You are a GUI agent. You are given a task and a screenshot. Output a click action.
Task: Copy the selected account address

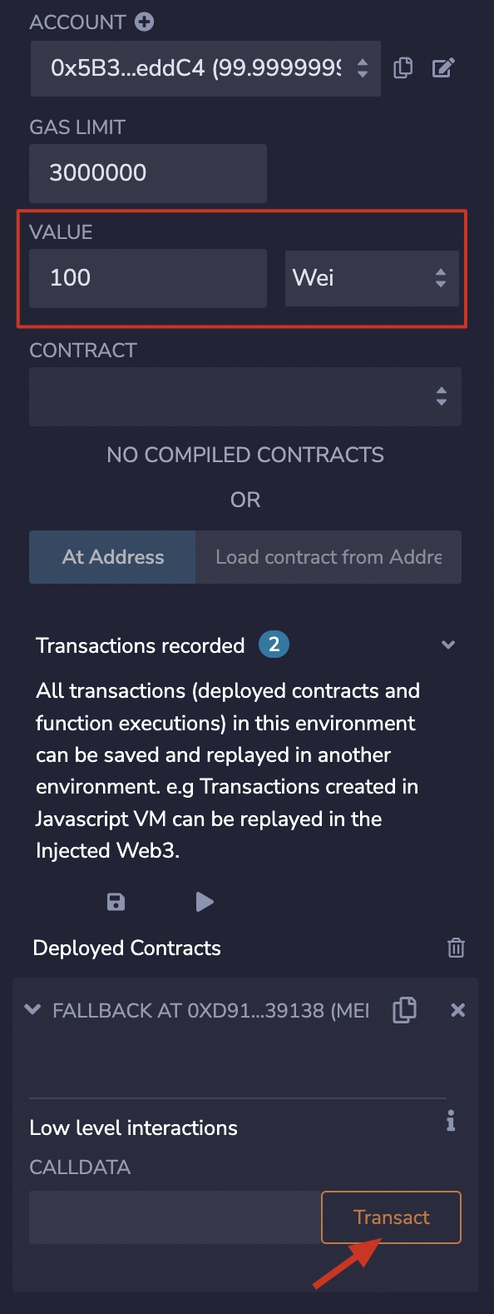(403, 68)
